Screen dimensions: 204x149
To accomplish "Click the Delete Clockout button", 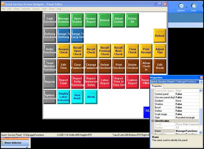I will (x=132, y=66).
